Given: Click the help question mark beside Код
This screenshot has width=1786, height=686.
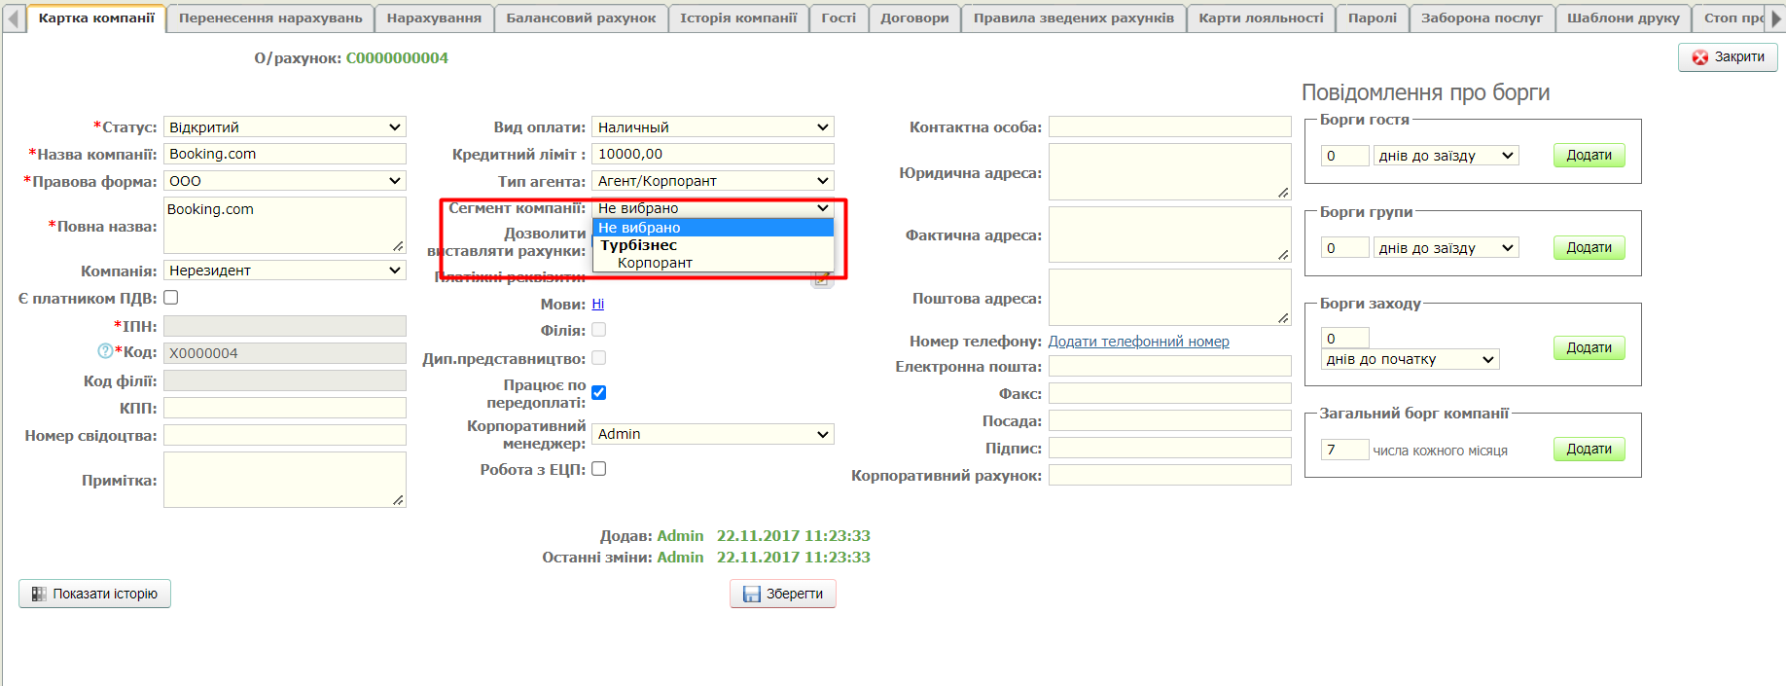Looking at the screenshot, I should tap(105, 351).
